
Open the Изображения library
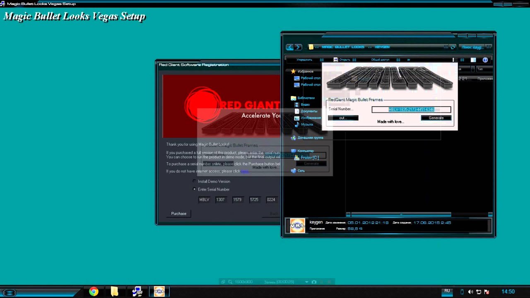(308, 118)
